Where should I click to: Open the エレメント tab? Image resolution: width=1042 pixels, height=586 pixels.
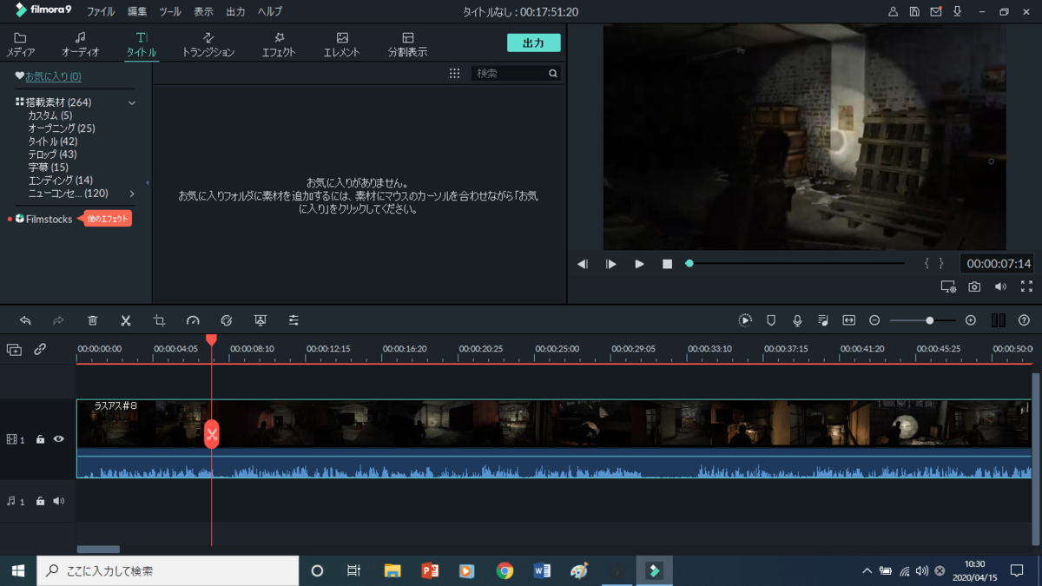coord(342,45)
